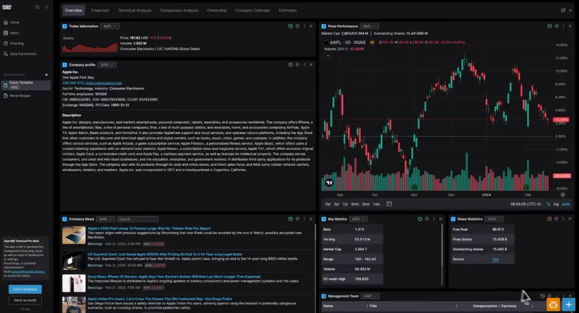Image resolution: width=579 pixels, height=313 pixels.
Task: Open the AAPL dropdown in Company profile
Action: 106,64
